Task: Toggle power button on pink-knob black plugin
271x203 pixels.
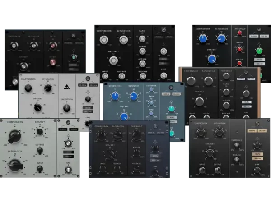Action: coord(74,36)
